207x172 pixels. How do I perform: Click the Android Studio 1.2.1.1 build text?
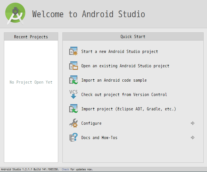(30, 169)
